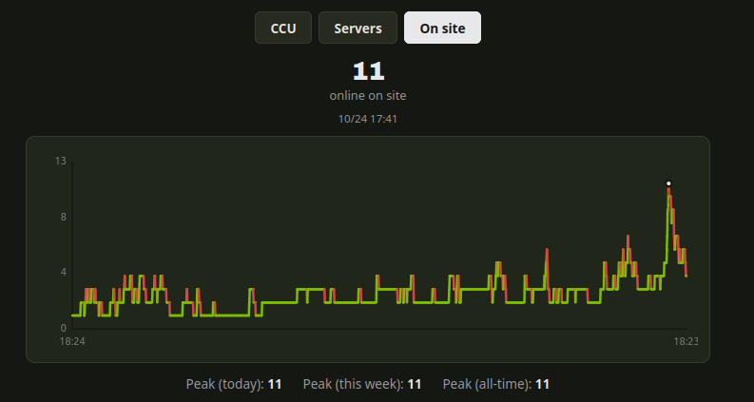Click the 18:24 x-axis start label

(72, 341)
